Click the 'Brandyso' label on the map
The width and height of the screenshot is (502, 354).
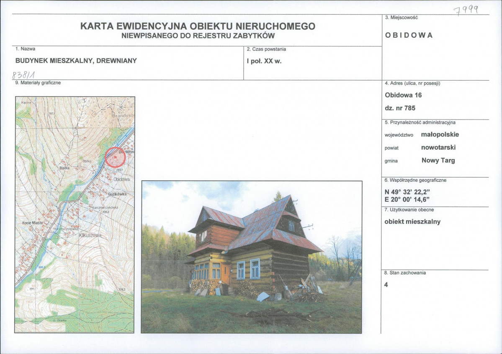(x=123, y=115)
